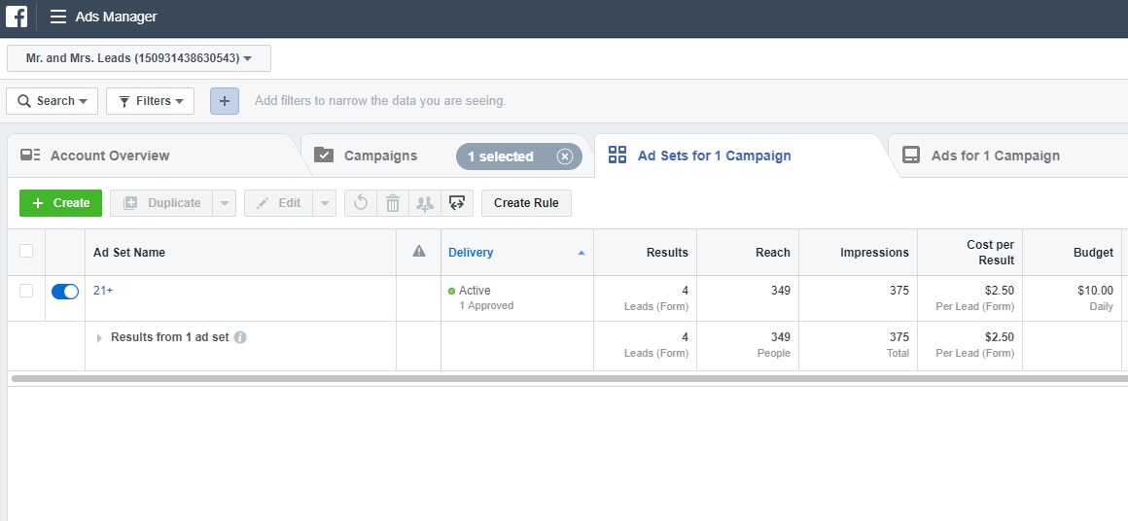The width and height of the screenshot is (1128, 521).
Task: Click the Account Overview tab icon
Action: [30, 156]
